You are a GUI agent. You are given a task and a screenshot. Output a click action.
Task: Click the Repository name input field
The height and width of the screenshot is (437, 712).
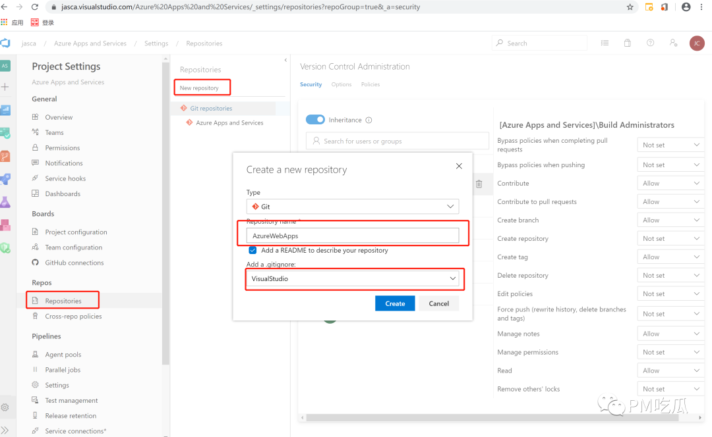click(352, 236)
